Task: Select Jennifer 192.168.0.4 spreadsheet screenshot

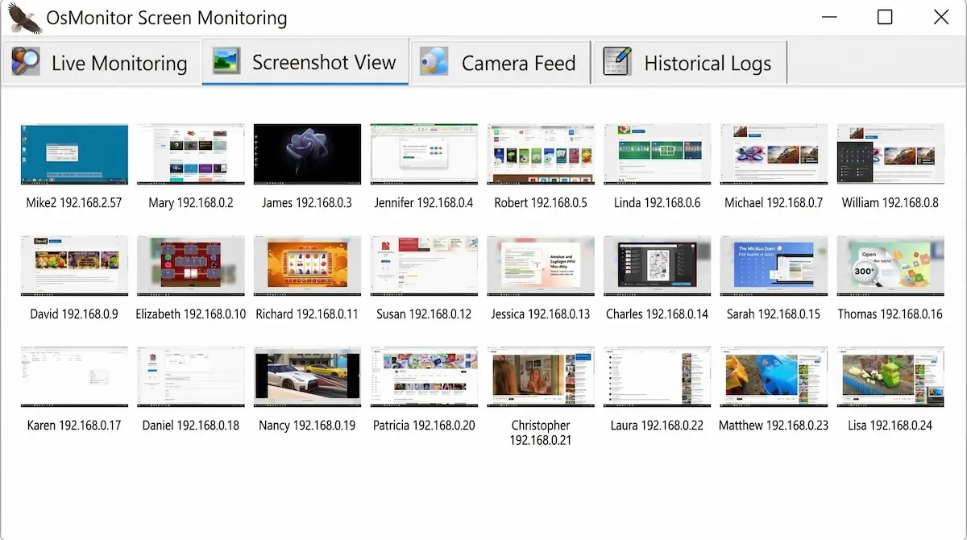Action: 424,154
